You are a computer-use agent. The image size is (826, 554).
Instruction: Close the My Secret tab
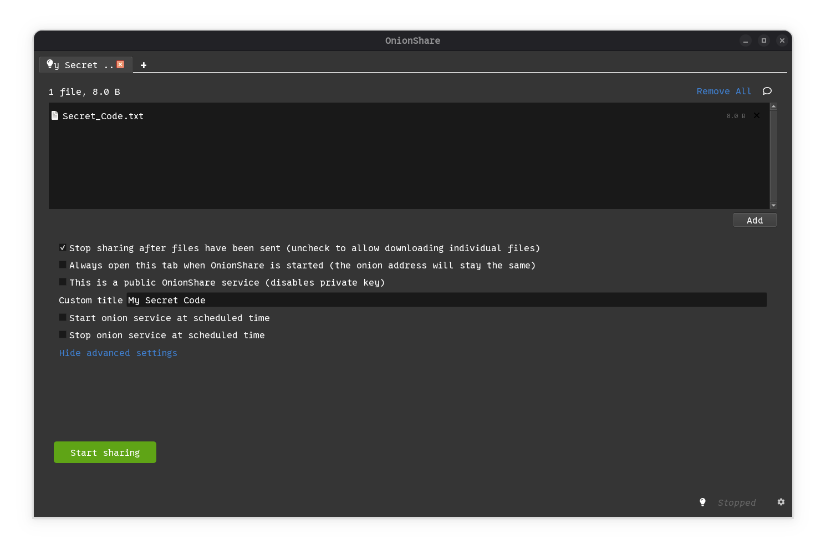click(120, 64)
